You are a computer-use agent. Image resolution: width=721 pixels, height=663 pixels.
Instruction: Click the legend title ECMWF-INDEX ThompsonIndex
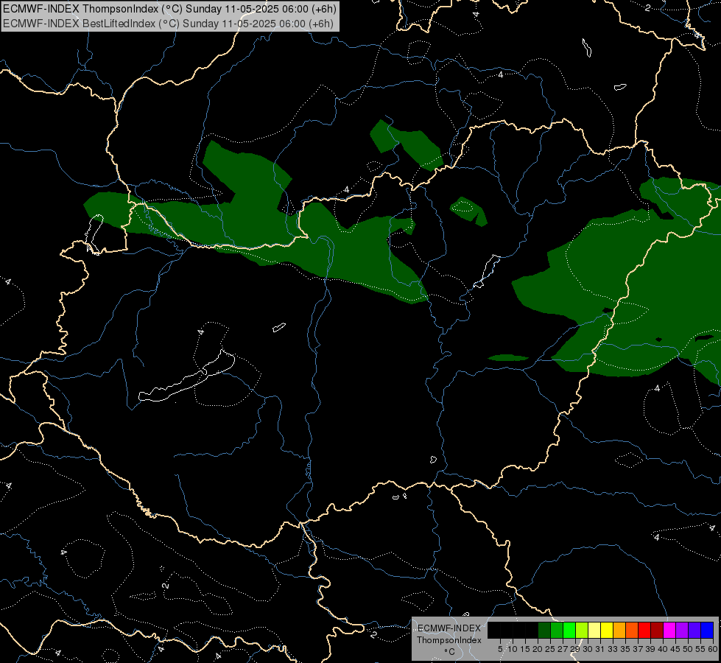(x=449, y=634)
